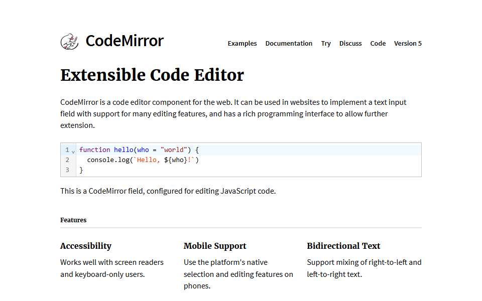The width and height of the screenshot is (482, 301).
Task: Click the CodeMirror logo icon
Action: [69, 42]
